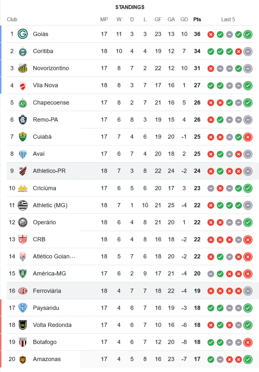The height and width of the screenshot is (372, 259).
Task: Click Botafogo's most recent loss circle
Action: click(x=248, y=343)
